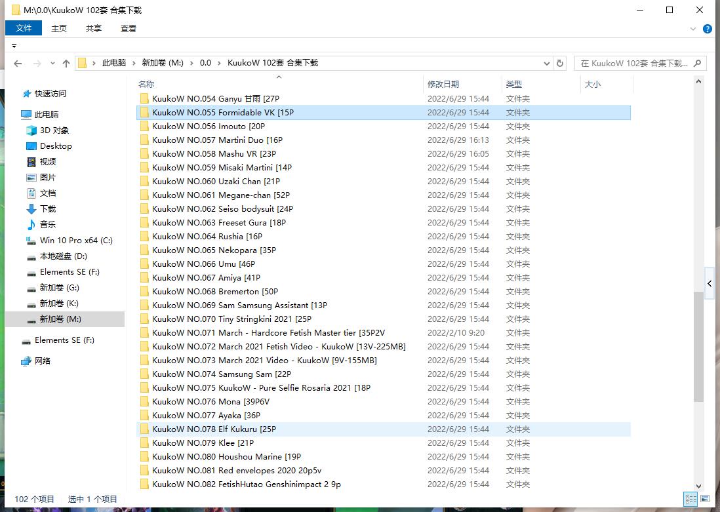Open 本地磁盘 (D:) drive
Screen dimensions: 720x512
pyautogui.click(x=64, y=256)
